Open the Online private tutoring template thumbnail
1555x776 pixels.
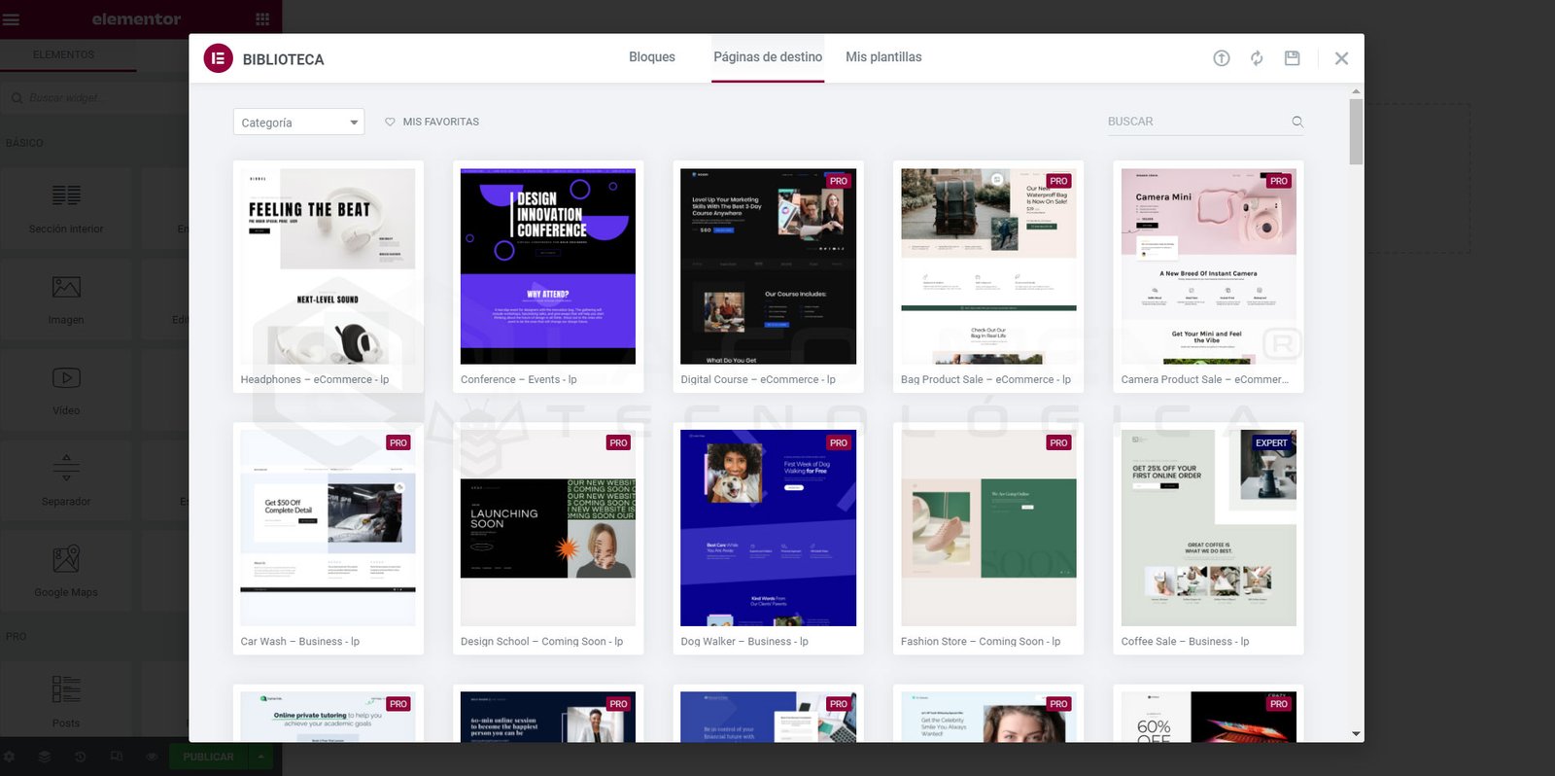pos(328,717)
